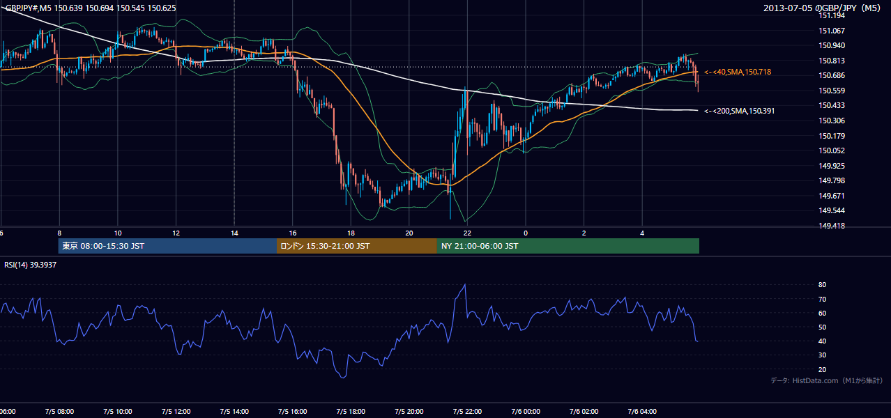Click price axis value 150.813
The height and width of the screenshot is (418, 891).
coord(832,61)
